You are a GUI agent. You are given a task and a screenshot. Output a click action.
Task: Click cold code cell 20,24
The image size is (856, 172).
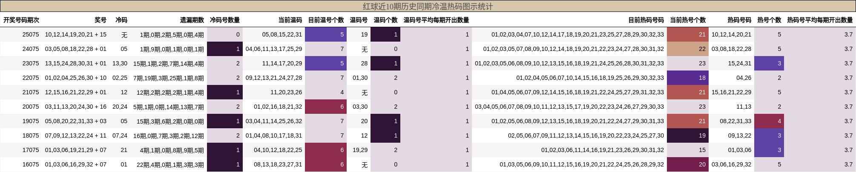tap(120, 107)
